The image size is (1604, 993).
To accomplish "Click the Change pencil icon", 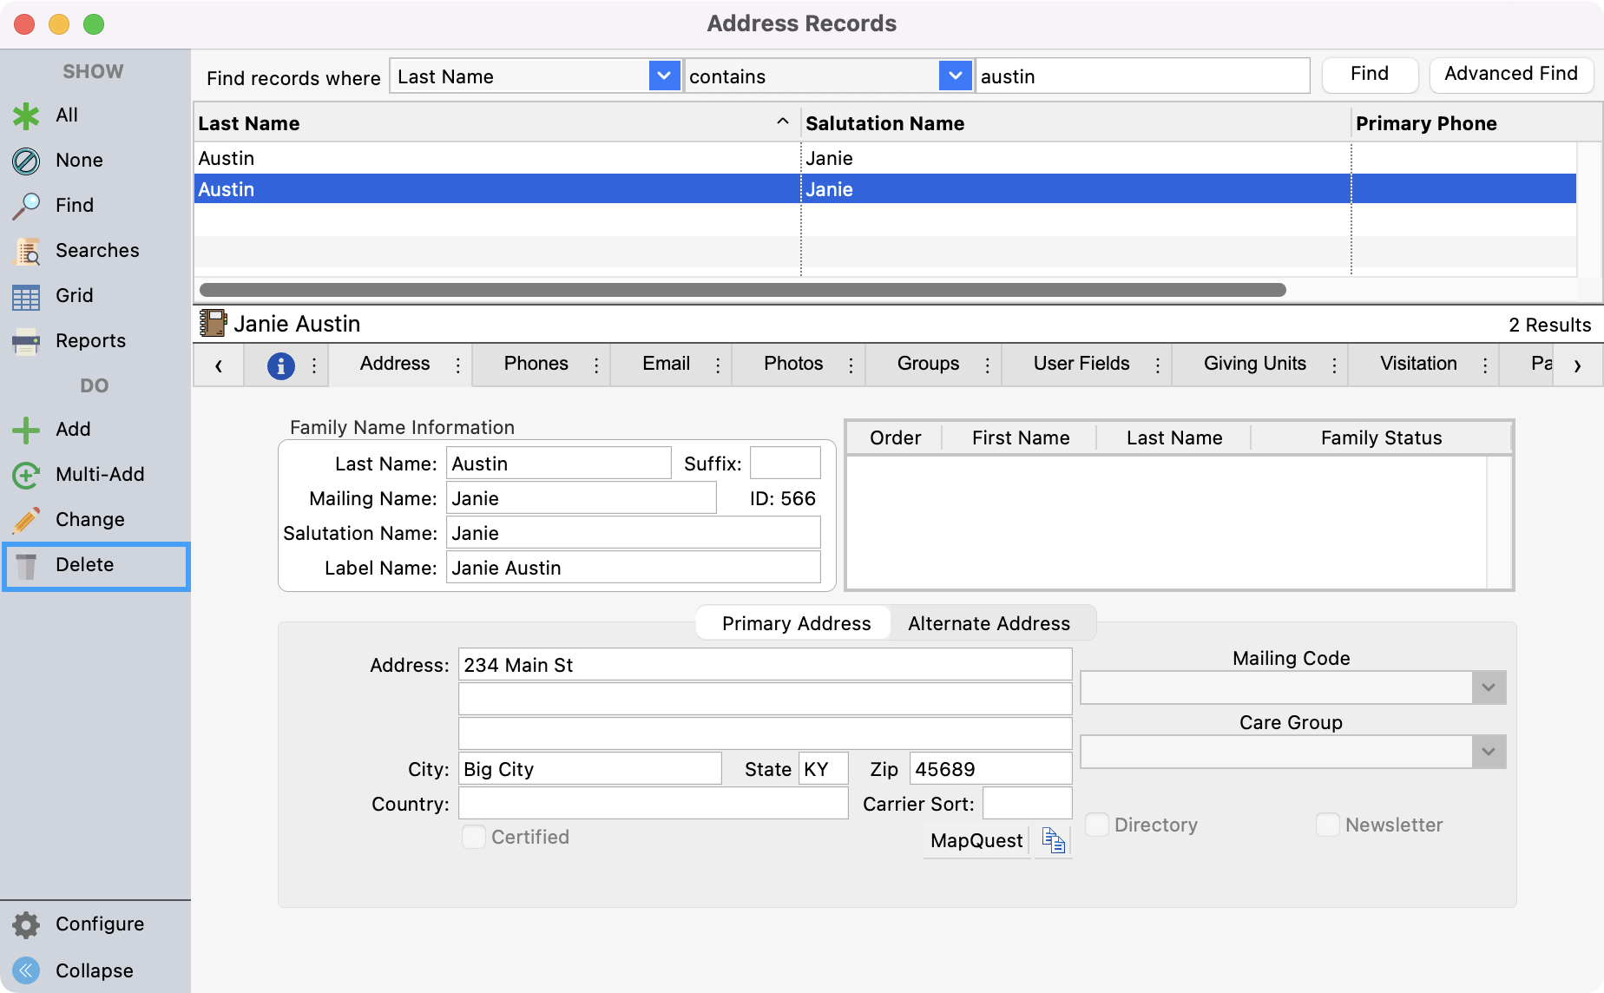I will (26, 520).
